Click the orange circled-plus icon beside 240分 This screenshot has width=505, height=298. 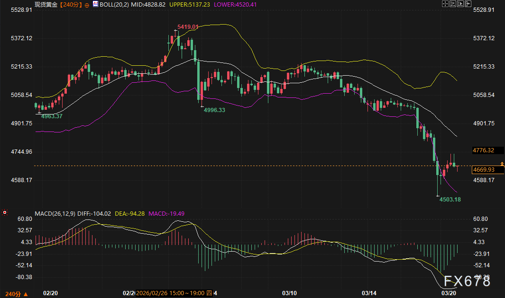87,4
